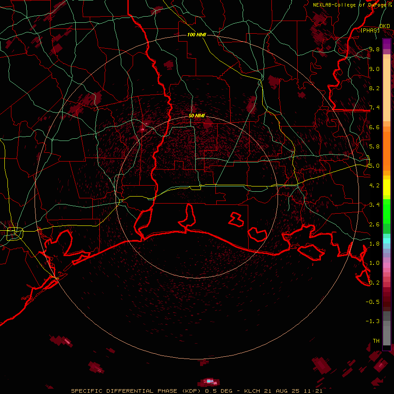
Task: Click the 5.8 value on the color scale
Action: click(374, 147)
